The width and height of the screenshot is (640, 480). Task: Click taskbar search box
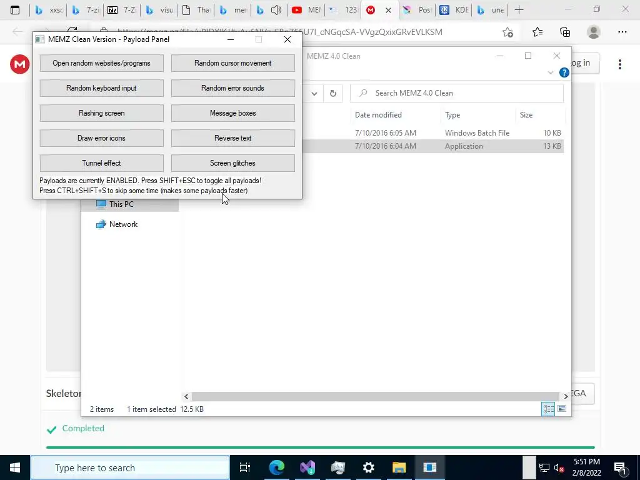[130, 467]
